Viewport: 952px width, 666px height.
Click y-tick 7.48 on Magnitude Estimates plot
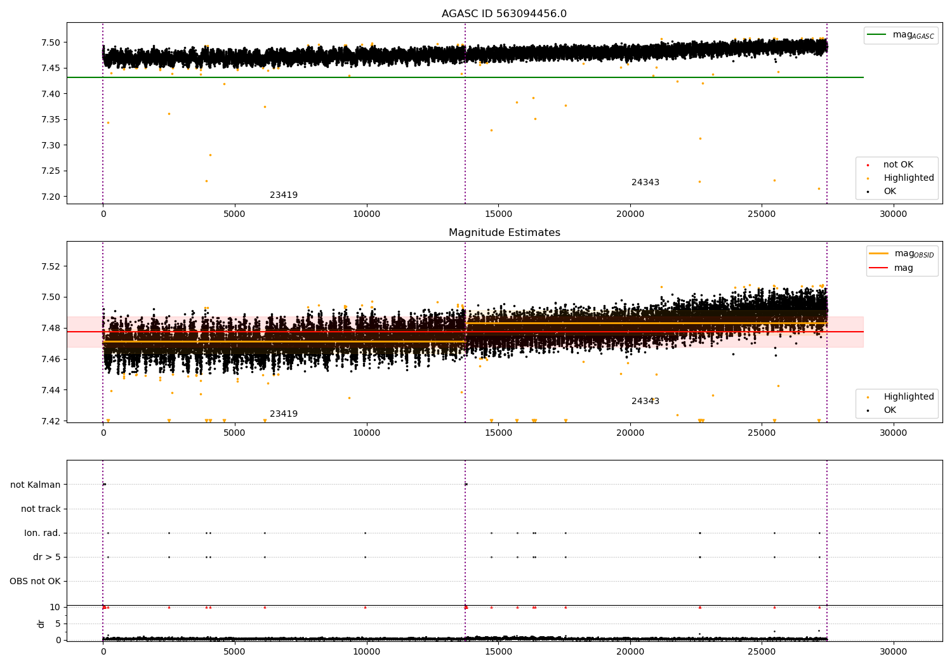pos(51,329)
